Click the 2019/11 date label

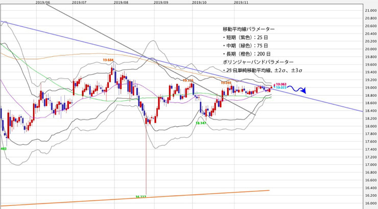click(x=241, y=2)
